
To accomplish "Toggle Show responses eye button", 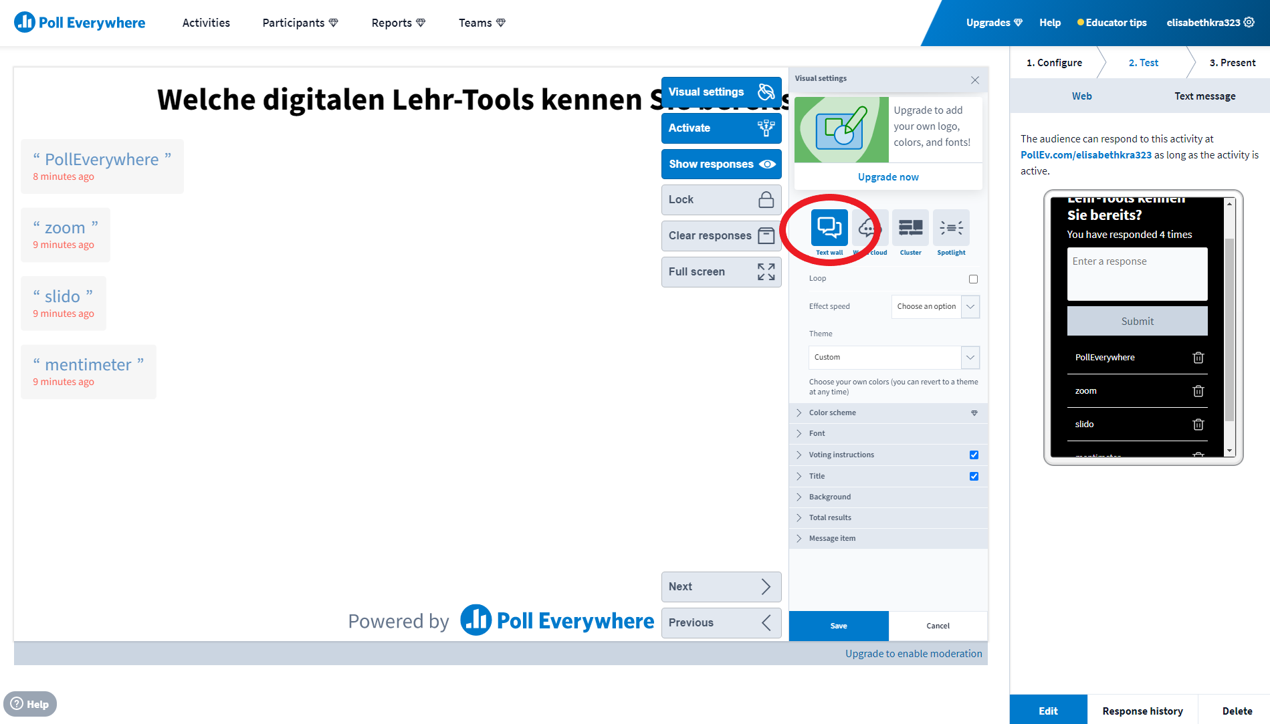I will tap(721, 164).
